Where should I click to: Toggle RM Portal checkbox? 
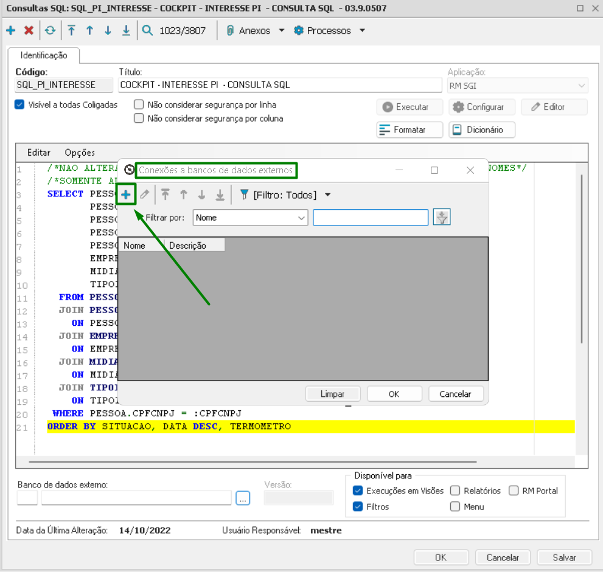(514, 491)
